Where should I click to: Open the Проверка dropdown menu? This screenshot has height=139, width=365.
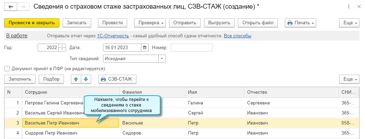coord(150,23)
